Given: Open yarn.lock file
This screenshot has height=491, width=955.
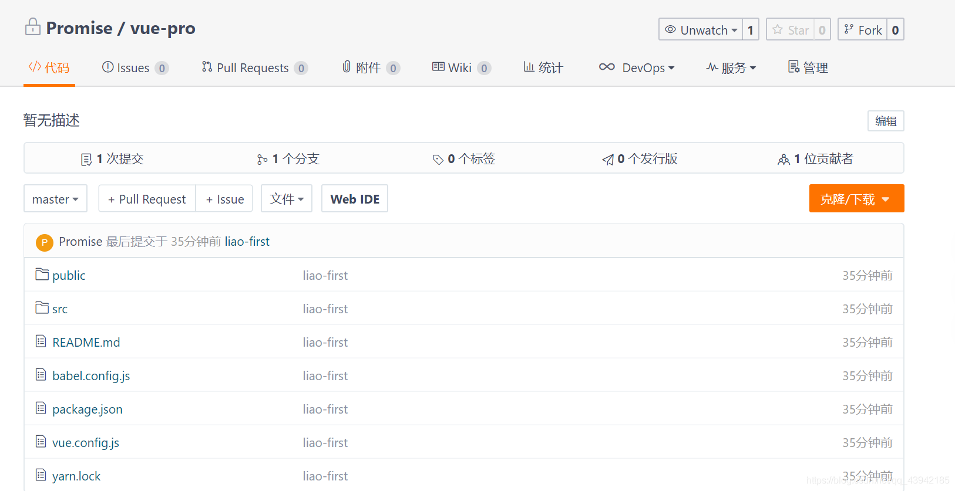Looking at the screenshot, I should [x=76, y=476].
